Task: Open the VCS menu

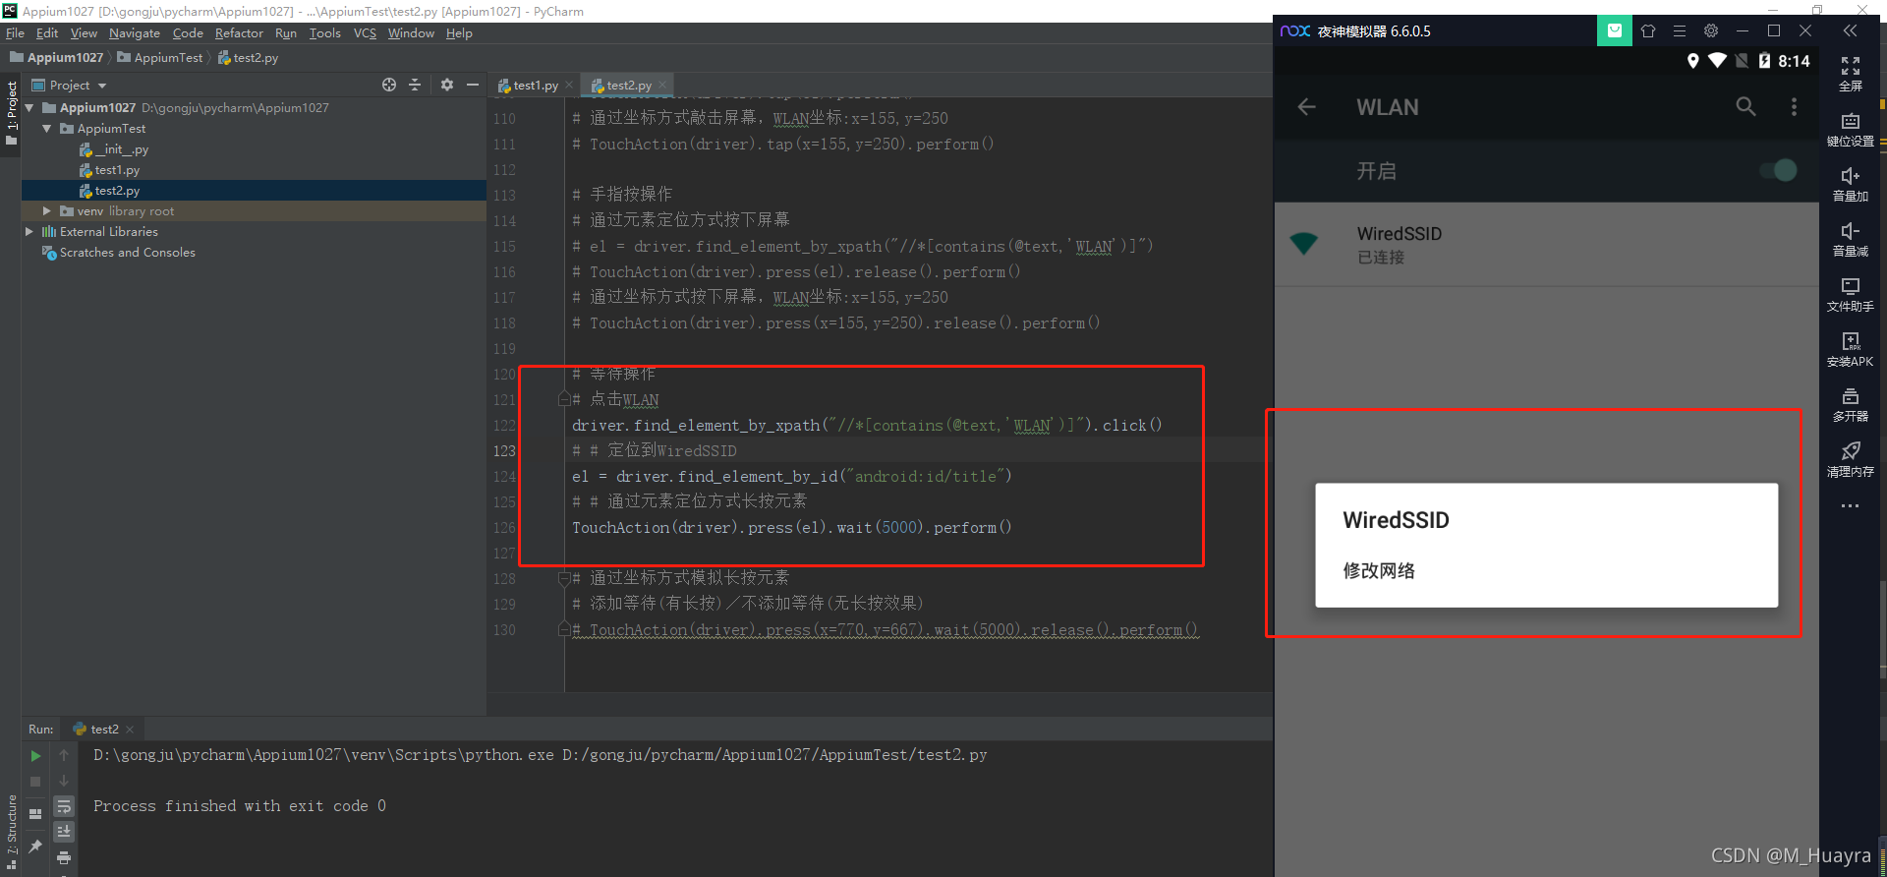Action: [365, 33]
